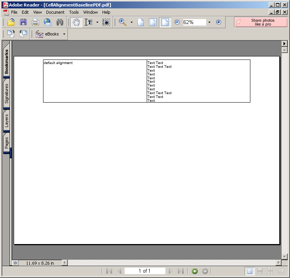The image size is (290, 278).
Task: Click the Print icon
Action: click(x=35, y=22)
